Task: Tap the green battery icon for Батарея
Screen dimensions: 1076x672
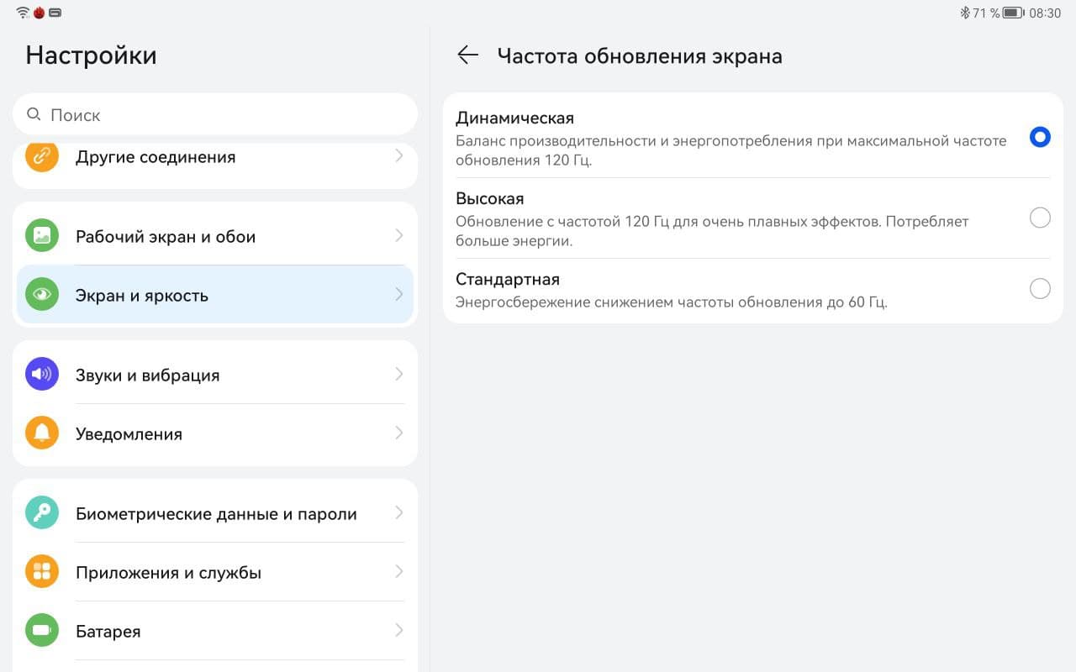Action: pyautogui.click(x=42, y=630)
